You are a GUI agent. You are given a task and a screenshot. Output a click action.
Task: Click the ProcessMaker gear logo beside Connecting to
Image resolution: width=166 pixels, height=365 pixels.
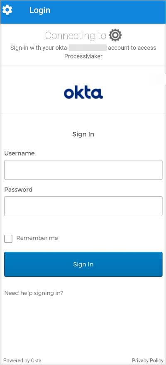tap(115, 35)
